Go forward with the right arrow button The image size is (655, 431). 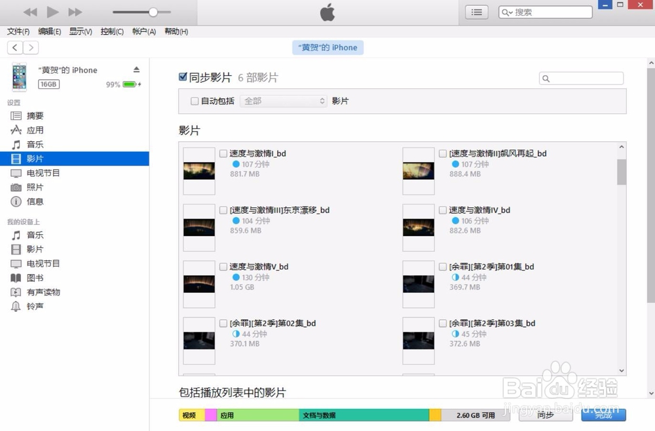31,48
